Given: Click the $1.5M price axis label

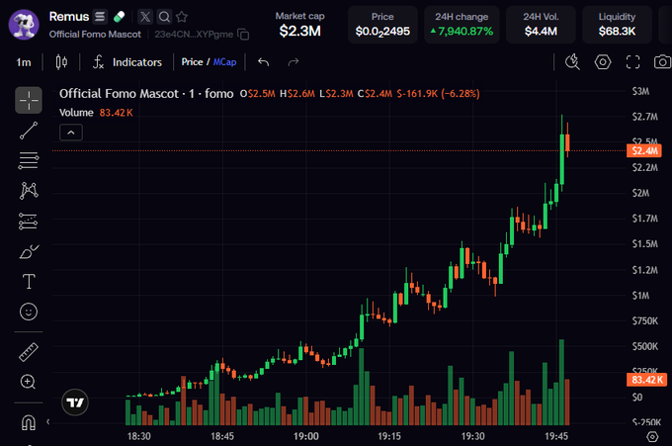Looking at the screenshot, I should (644, 244).
